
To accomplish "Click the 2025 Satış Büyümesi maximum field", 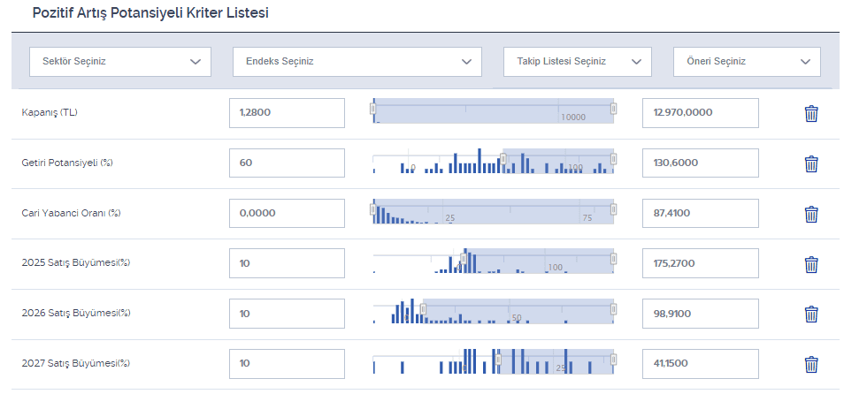I will pos(700,263).
